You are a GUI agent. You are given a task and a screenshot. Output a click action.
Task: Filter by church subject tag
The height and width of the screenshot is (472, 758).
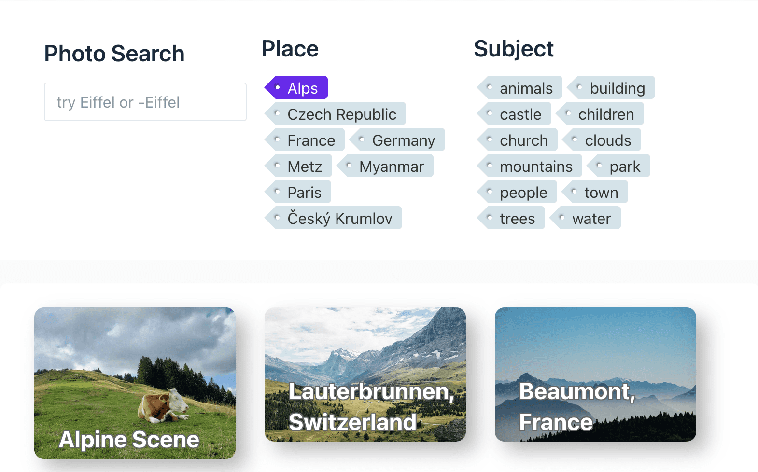pos(517,140)
